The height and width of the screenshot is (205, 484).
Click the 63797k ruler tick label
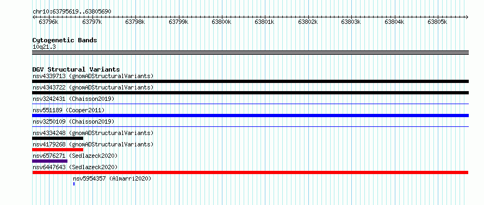click(x=92, y=22)
